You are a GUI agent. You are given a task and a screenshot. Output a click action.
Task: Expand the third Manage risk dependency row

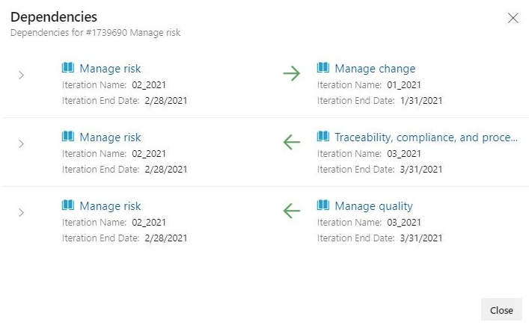tap(21, 212)
